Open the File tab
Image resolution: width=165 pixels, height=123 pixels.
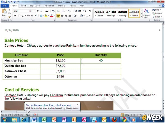pos(5,6)
